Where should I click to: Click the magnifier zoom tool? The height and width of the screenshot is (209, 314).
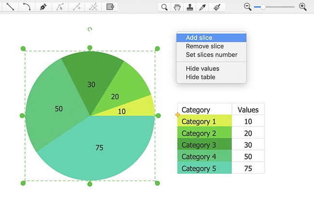pyautogui.click(x=165, y=7)
